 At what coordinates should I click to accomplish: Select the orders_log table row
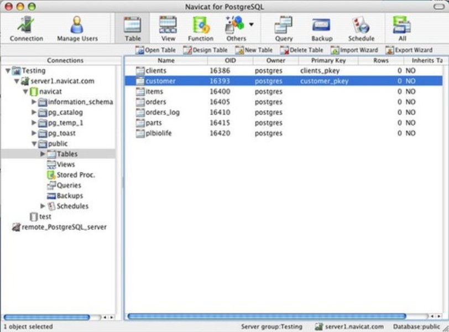click(163, 112)
